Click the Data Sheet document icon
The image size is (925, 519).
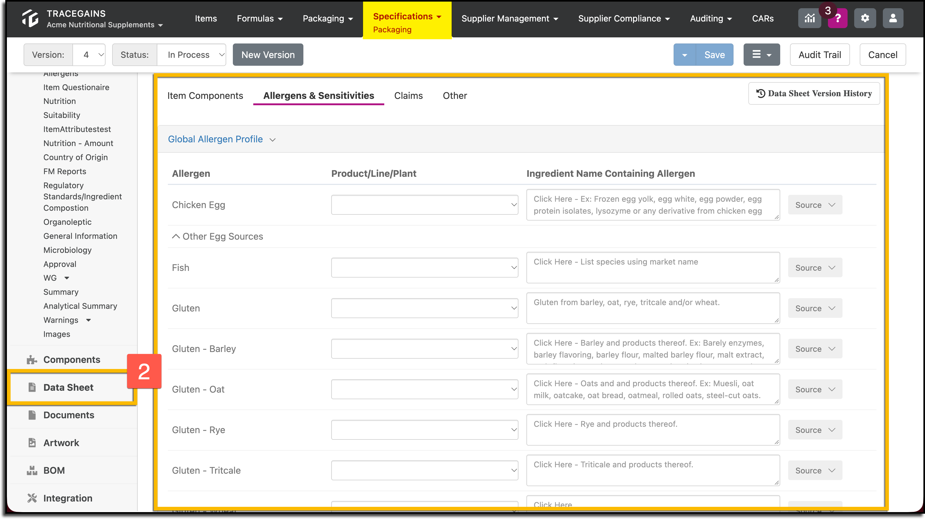32,387
